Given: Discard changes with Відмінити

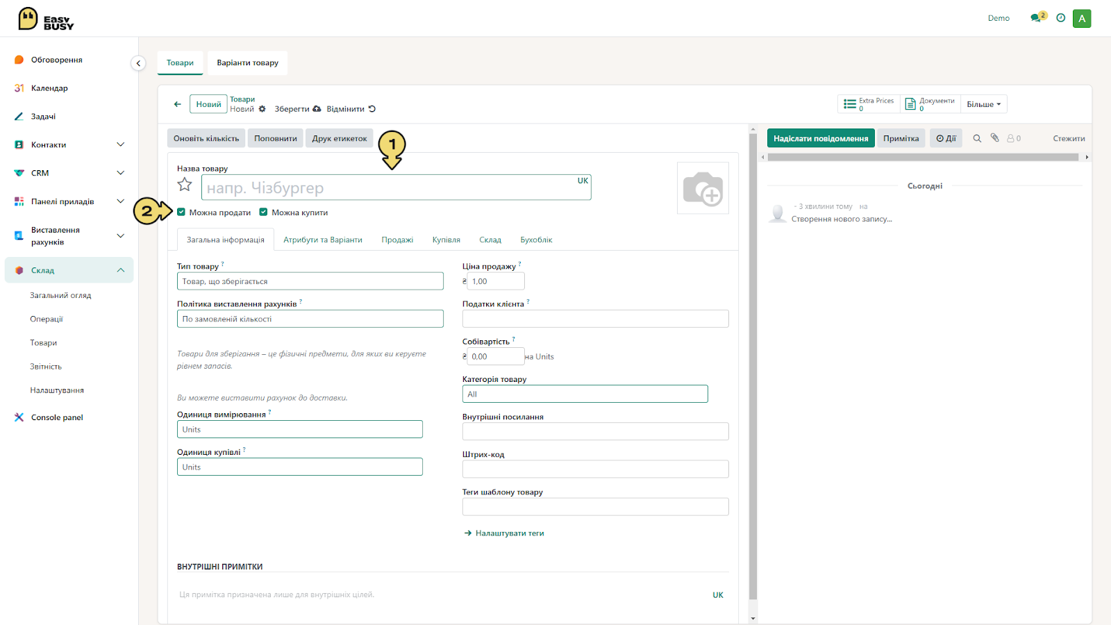Looking at the screenshot, I should [351, 109].
